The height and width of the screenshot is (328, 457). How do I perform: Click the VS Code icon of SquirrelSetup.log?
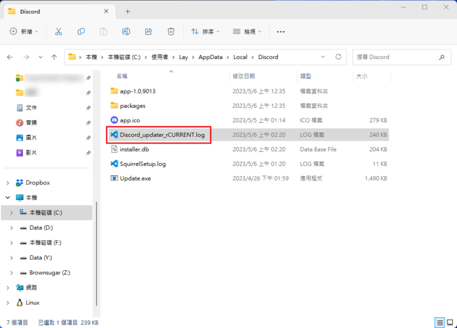coord(114,164)
